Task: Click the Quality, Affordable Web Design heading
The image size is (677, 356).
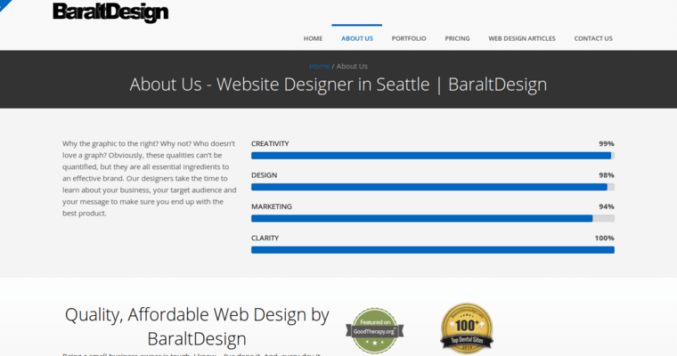Action: [197, 326]
